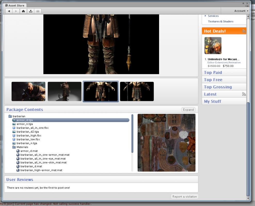Open the Account dropdown menu
Viewport: 255px width, 206px height.
point(241,11)
